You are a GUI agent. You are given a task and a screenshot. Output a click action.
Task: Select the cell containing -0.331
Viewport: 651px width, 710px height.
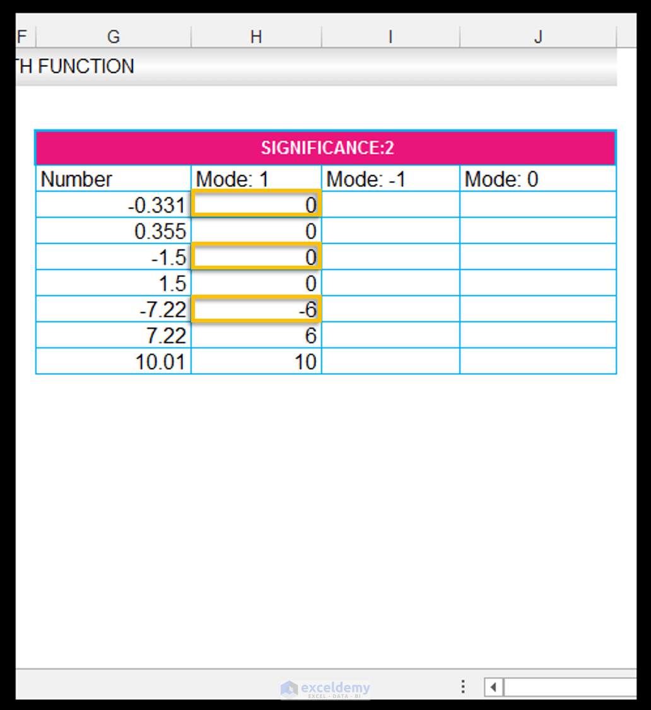tap(114, 204)
